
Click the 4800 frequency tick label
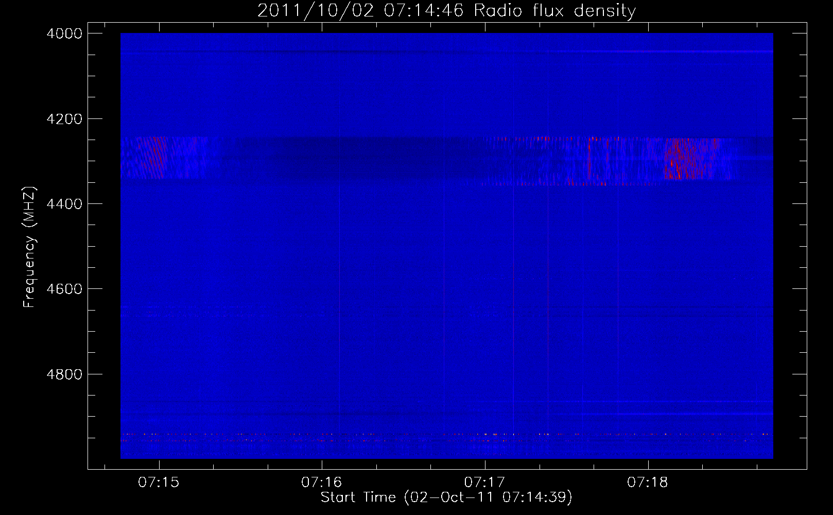(64, 374)
